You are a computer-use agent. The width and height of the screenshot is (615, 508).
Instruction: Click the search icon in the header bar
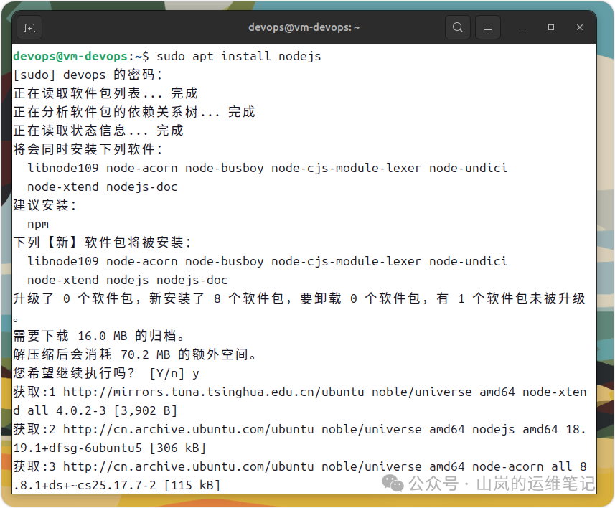458,27
